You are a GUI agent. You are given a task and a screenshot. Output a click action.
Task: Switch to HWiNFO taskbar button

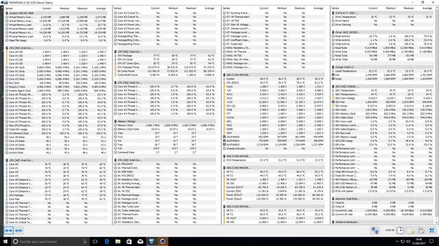coord(152,241)
